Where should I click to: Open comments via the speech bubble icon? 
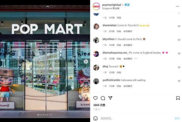[x=103, y=98]
